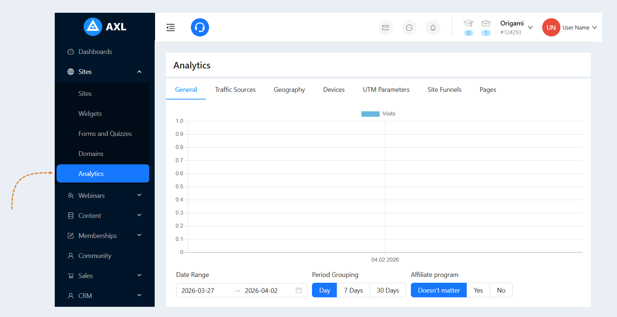Collapse the Sites section chevron
This screenshot has height=317, width=617.
tap(139, 72)
